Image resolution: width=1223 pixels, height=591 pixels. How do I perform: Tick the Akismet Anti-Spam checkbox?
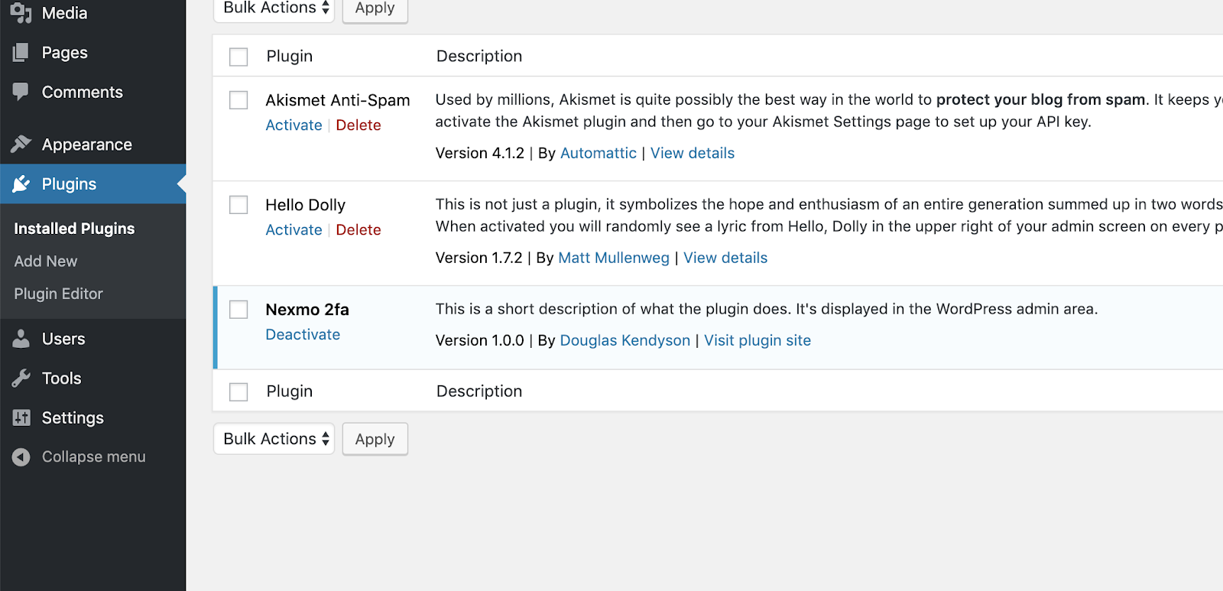tap(238, 100)
